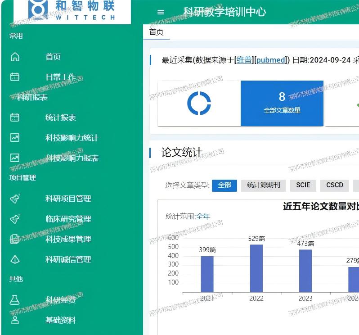Click the 其他 sidebar group label
Image resolution: width=359 pixels, height=335 pixels.
click(x=16, y=279)
